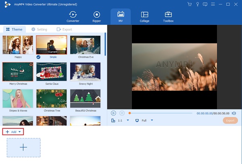Open the hamburger menu in title bar
The width and height of the screenshot is (242, 164).
pyautogui.click(x=213, y=4)
